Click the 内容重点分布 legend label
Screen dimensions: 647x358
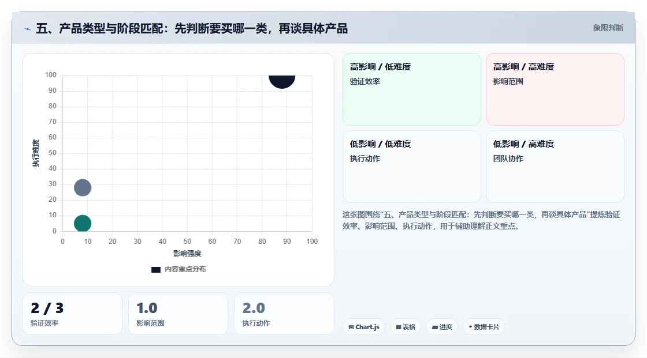pyautogui.click(x=185, y=269)
